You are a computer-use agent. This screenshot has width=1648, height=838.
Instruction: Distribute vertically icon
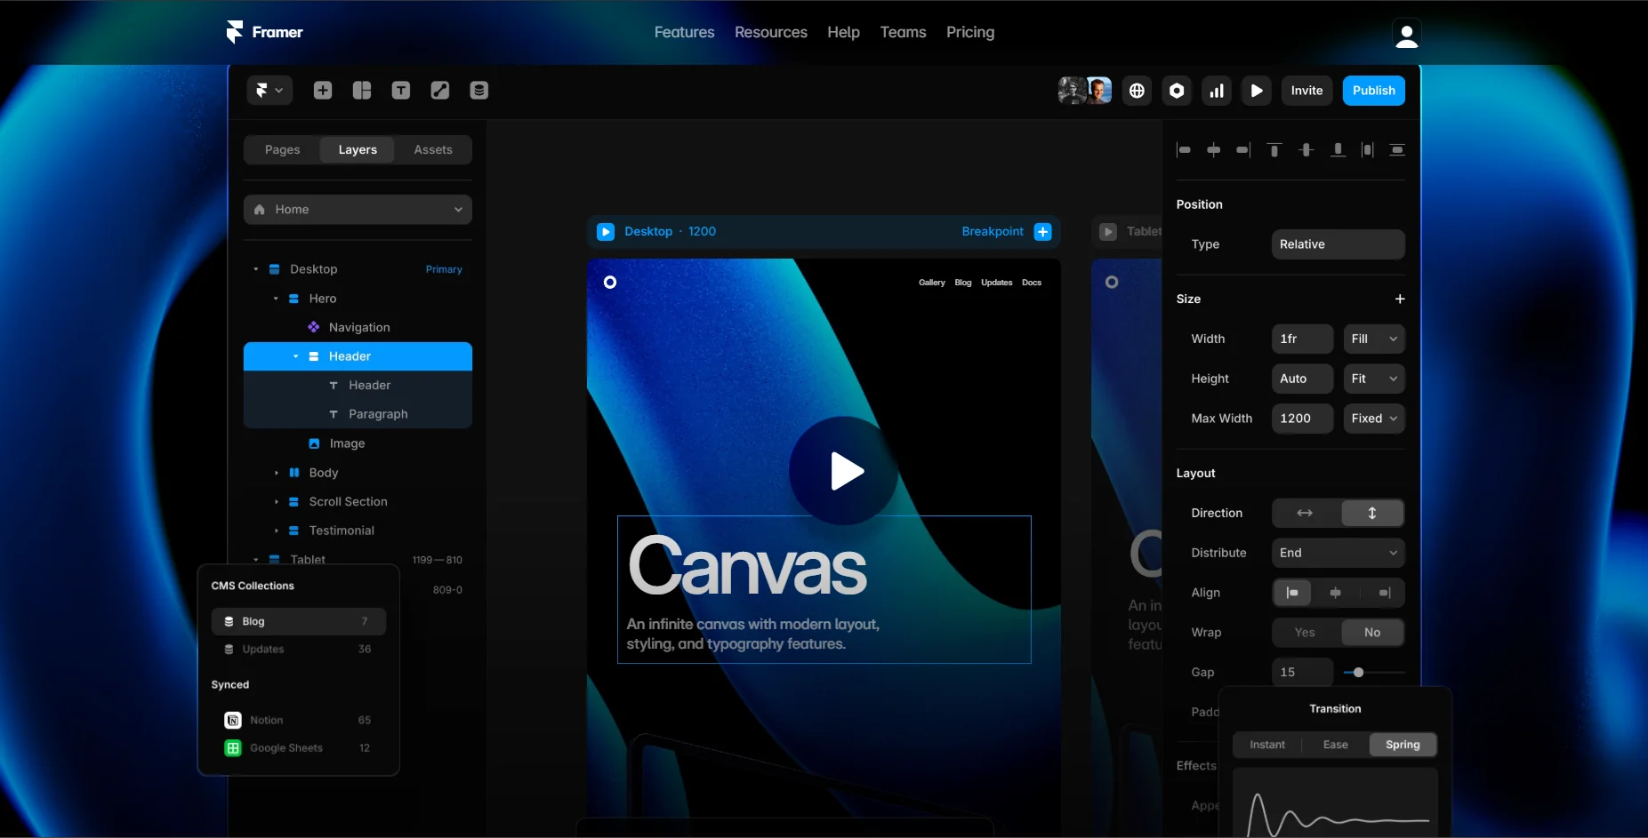[1397, 150]
